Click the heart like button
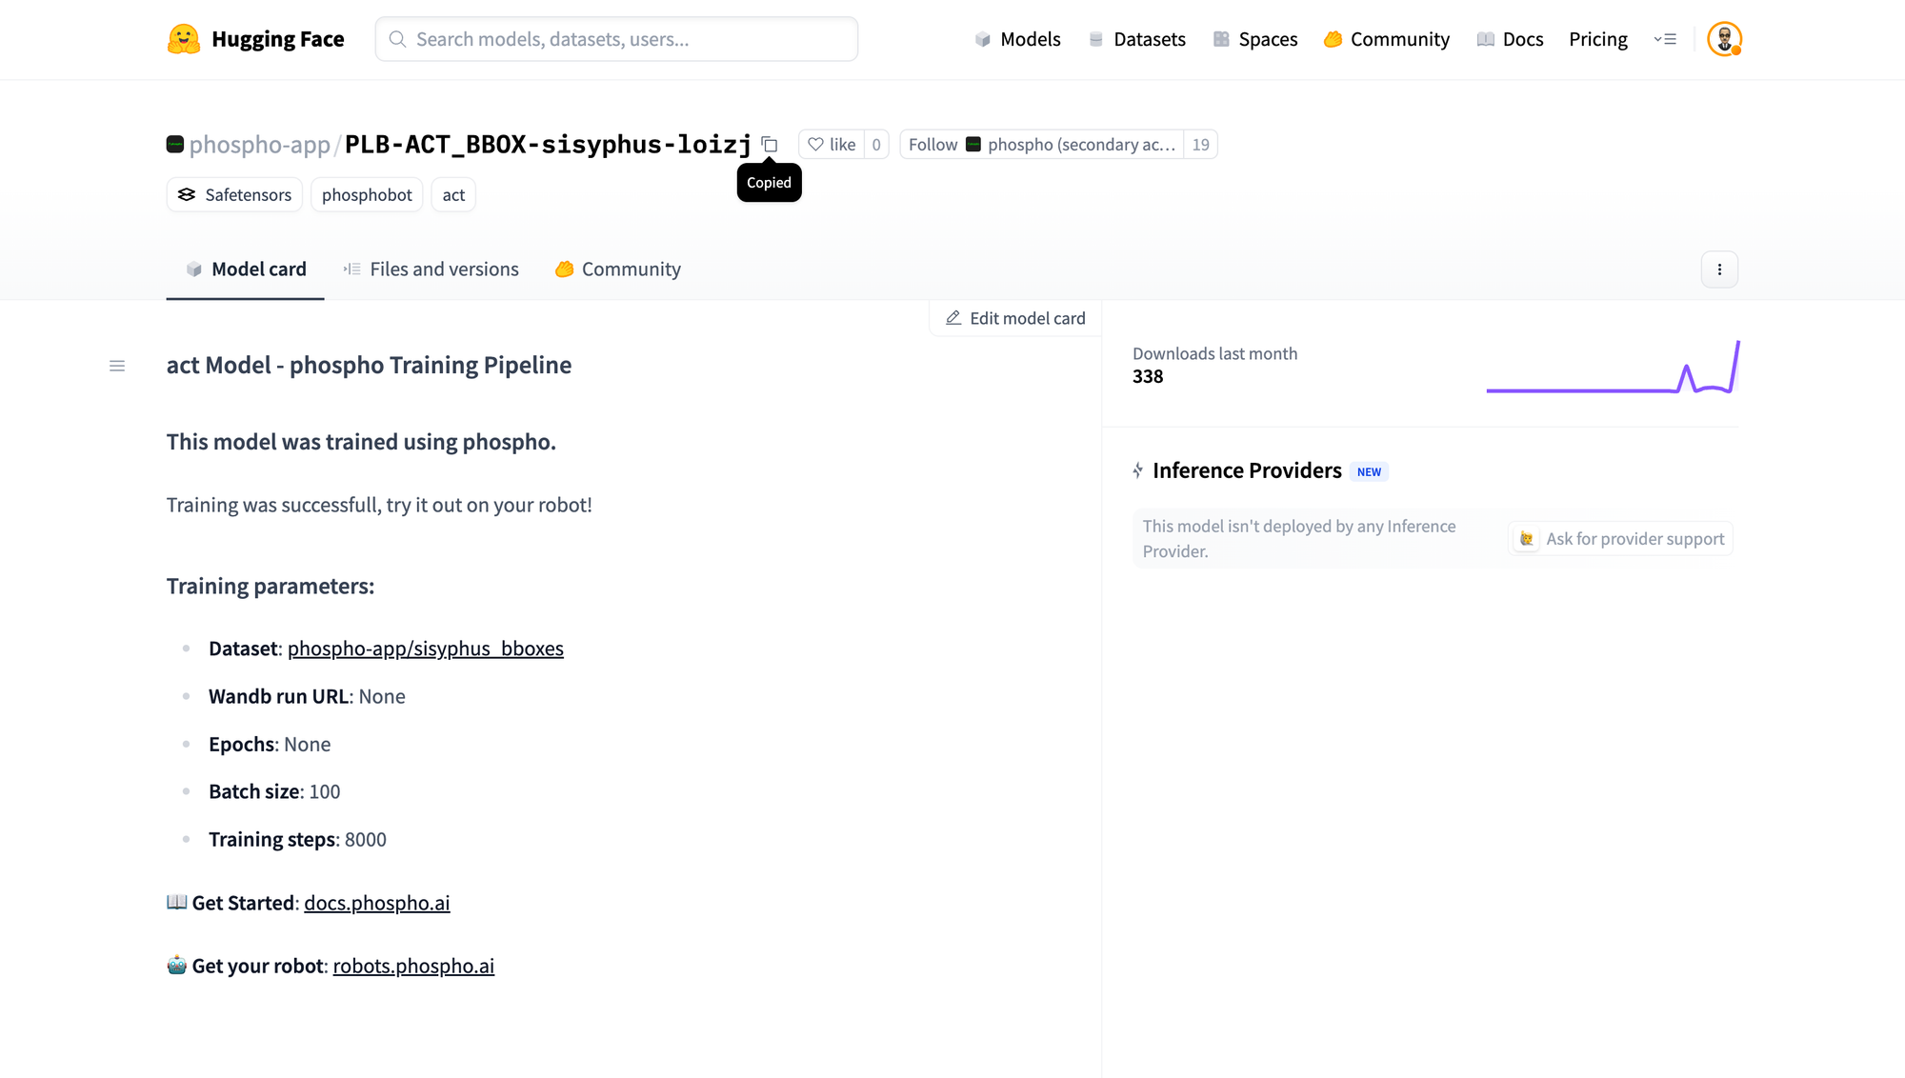Image resolution: width=1905 pixels, height=1078 pixels. tap(832, 145)
